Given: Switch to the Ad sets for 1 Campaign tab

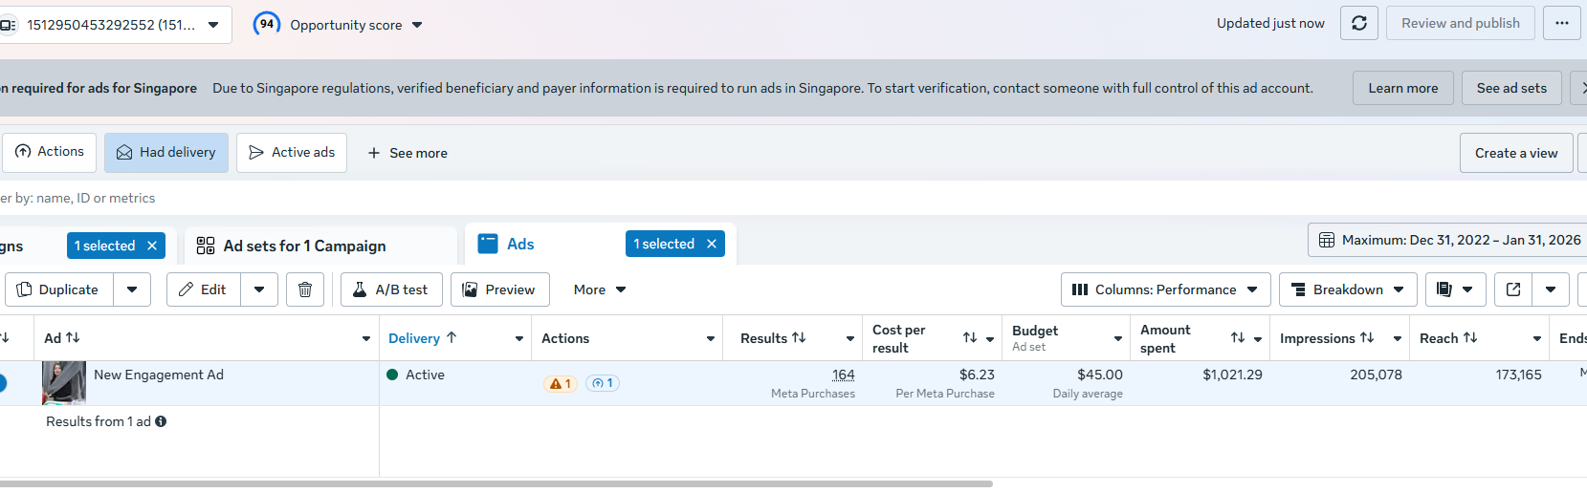Looking at the screenshot, I should point(304,246).
